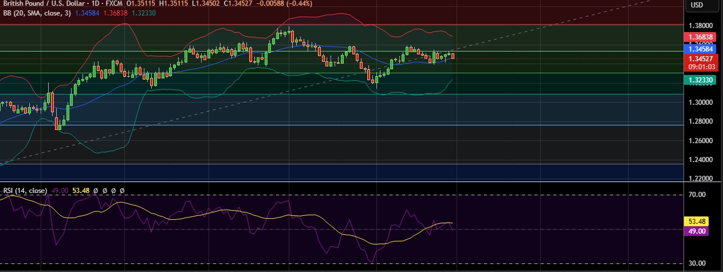723x272 pixels.
Task: Click the 70.00 level on RSI scale
Action: coord(697,195)
